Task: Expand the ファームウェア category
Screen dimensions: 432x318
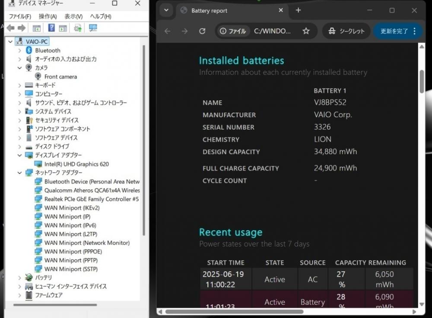Action: (19, 295)
